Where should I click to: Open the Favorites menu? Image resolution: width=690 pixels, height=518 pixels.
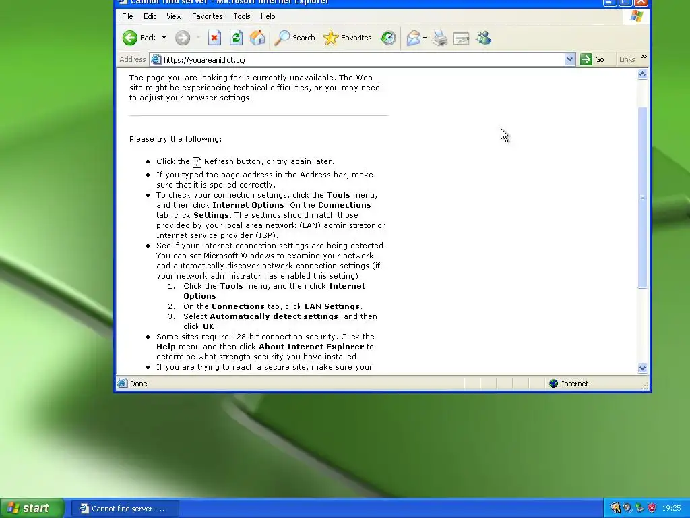pos(208,16)
